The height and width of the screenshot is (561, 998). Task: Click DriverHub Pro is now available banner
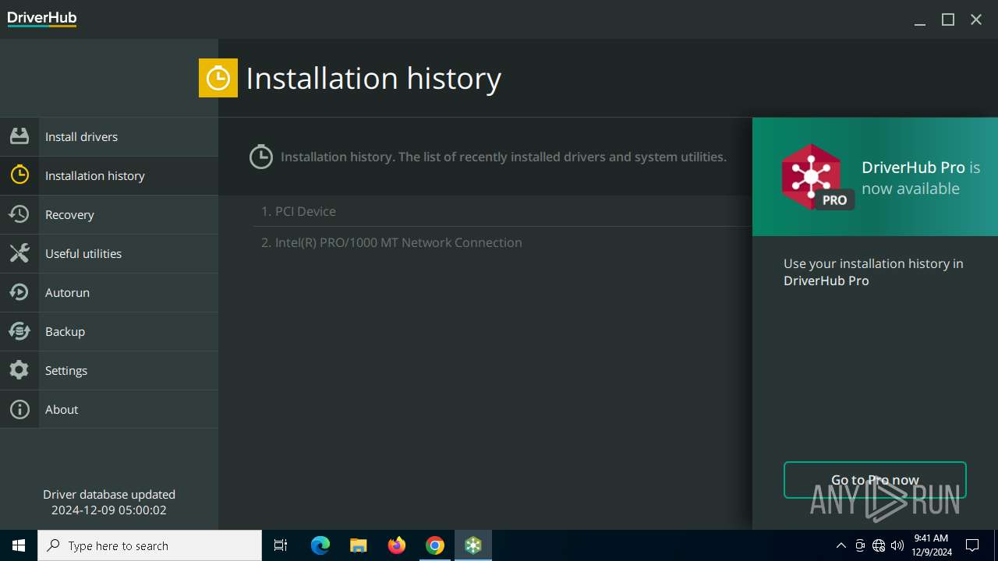pos(875,177)
